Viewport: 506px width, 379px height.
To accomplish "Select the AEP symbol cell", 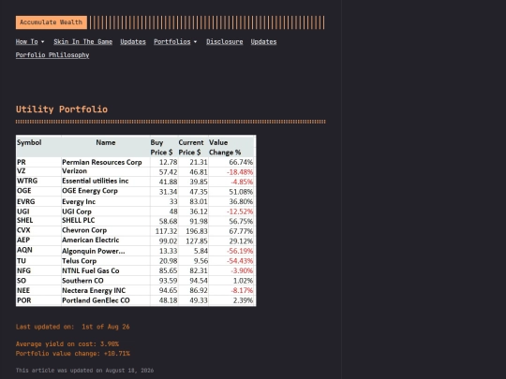I will (23, 241).
